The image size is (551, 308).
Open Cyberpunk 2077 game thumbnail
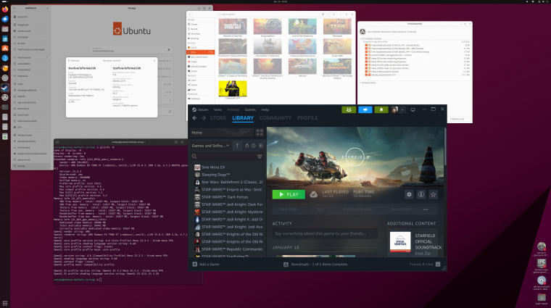pyautogui.click(x=232, y=90)
